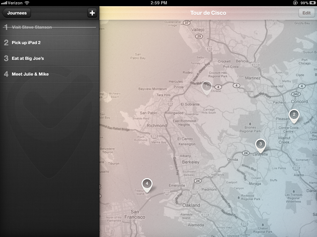This screenshot has height=237, width=317.
Task: Tap the Tour de Cisco title
Action: [x=208, y=13]
